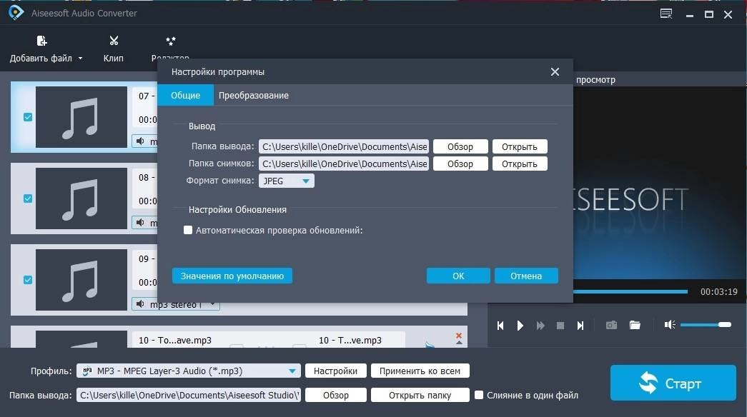Open the feedback message icon in title bar
Viewport: 747px width, 417px height.
click(x=666, y=14)
